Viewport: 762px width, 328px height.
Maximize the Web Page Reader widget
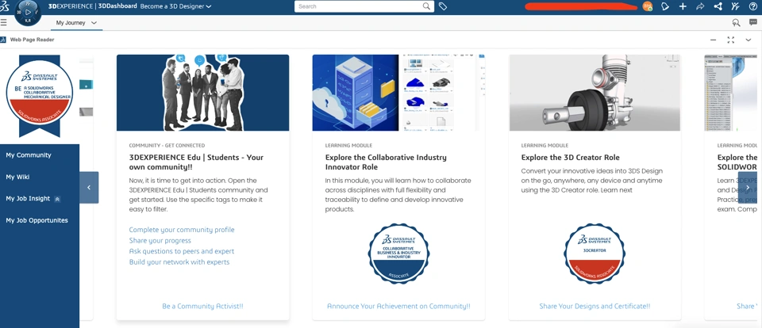[x=730, y=40]
